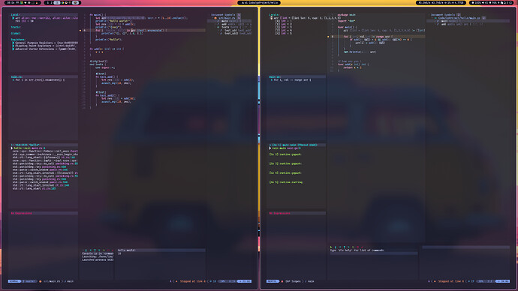Click step back icon in Go debug controls
The width and height of the screenshot is (518, 291).
tap(348, 247)
